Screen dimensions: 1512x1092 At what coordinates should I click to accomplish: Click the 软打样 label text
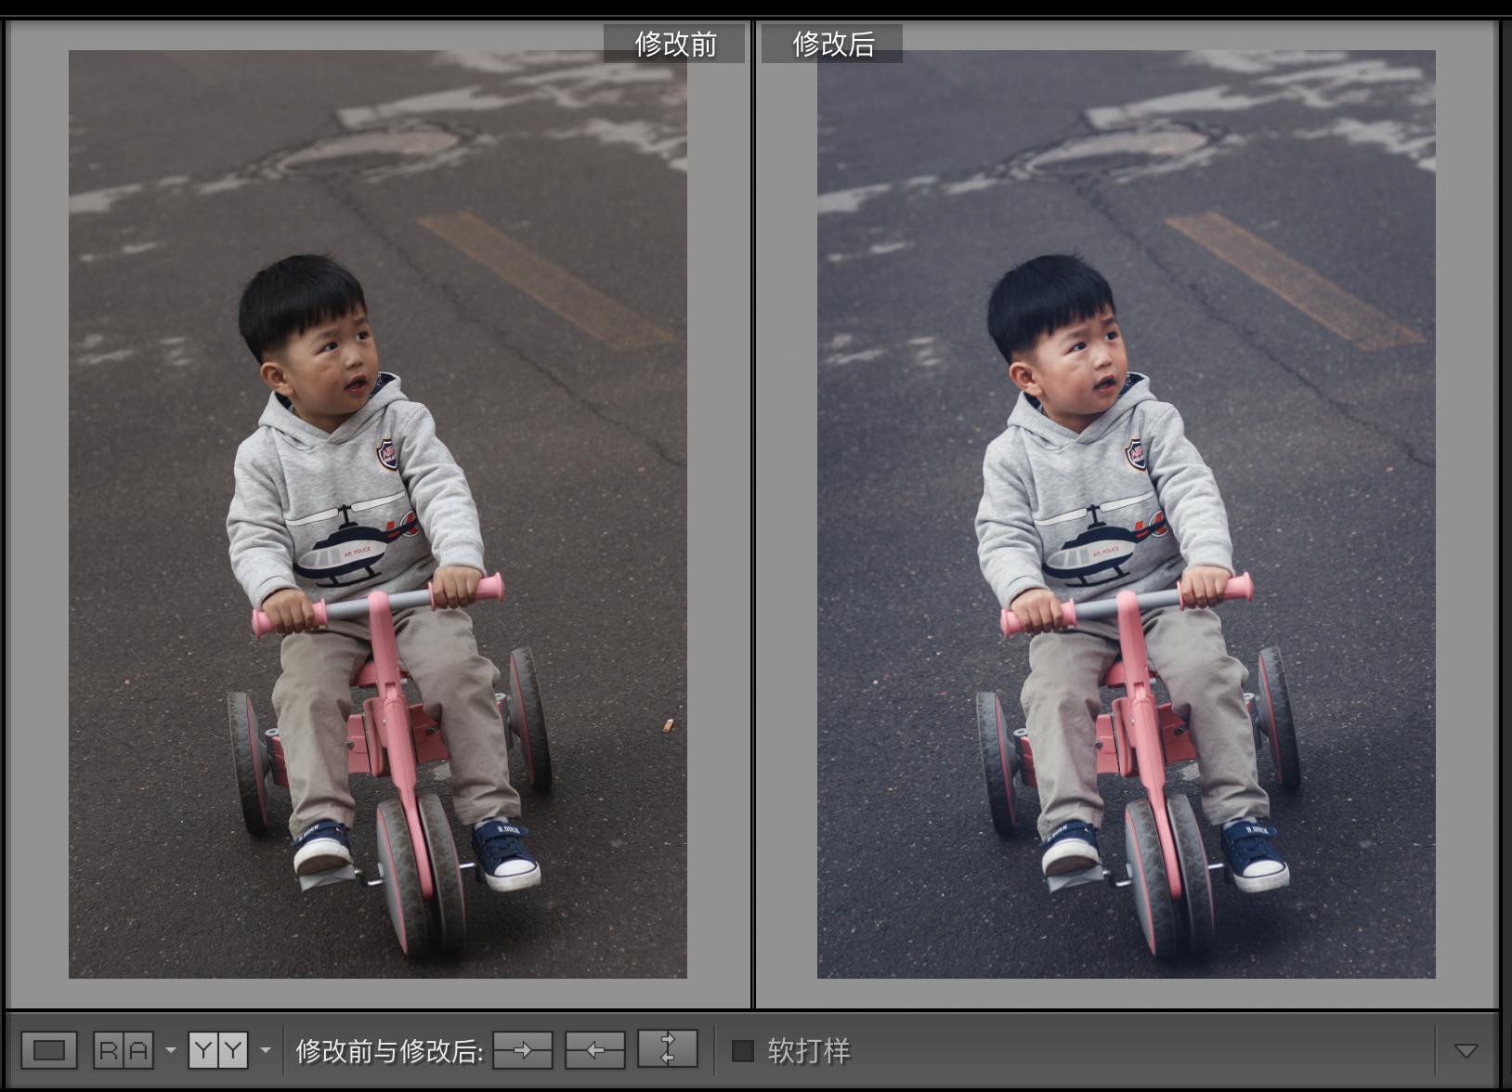click(808, 1050)
